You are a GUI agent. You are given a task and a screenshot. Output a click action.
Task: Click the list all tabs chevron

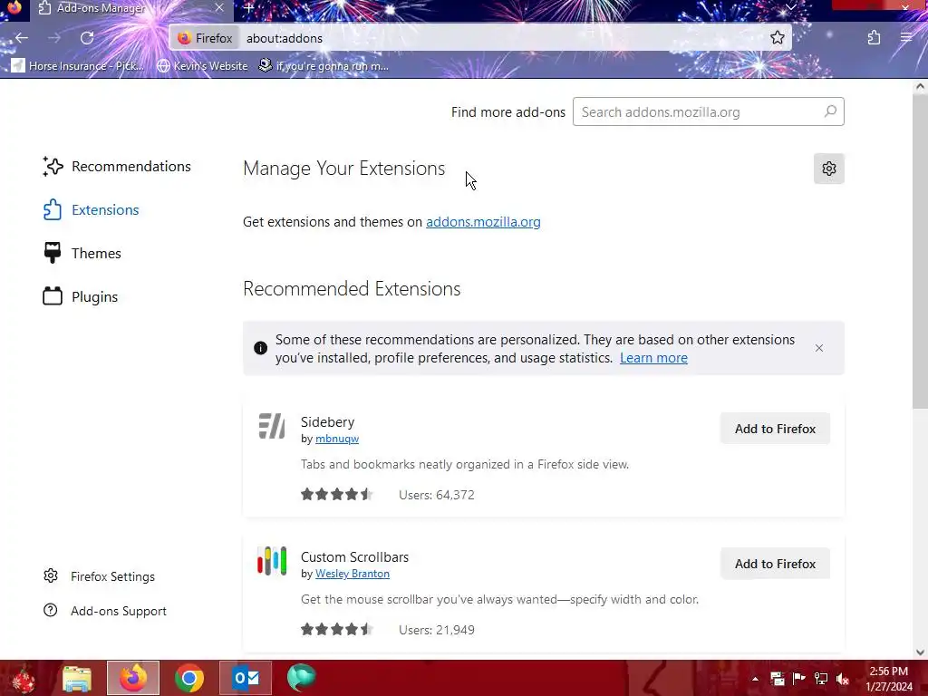pyautogui.click(x=790, y=7)
